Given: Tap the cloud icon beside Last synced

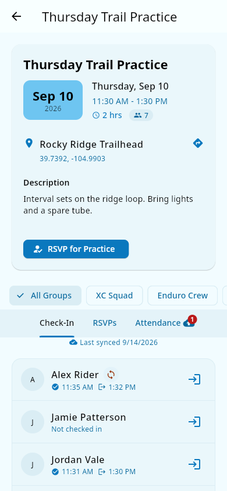Looking at the screenshot, I should coord(73,342).
